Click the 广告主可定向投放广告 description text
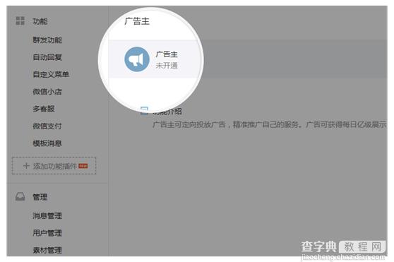The image size is (394, 262). tap(269, 124)
